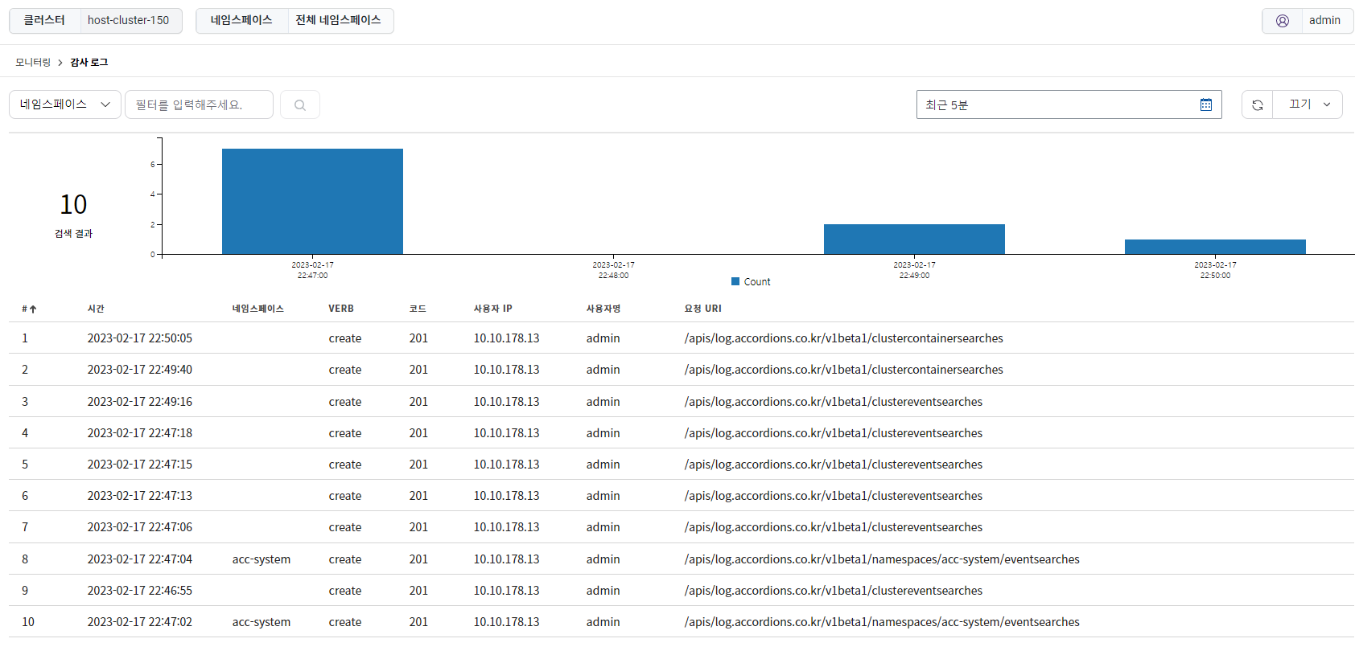
Task: Click the 시간 column header
Action: (96, 309)
